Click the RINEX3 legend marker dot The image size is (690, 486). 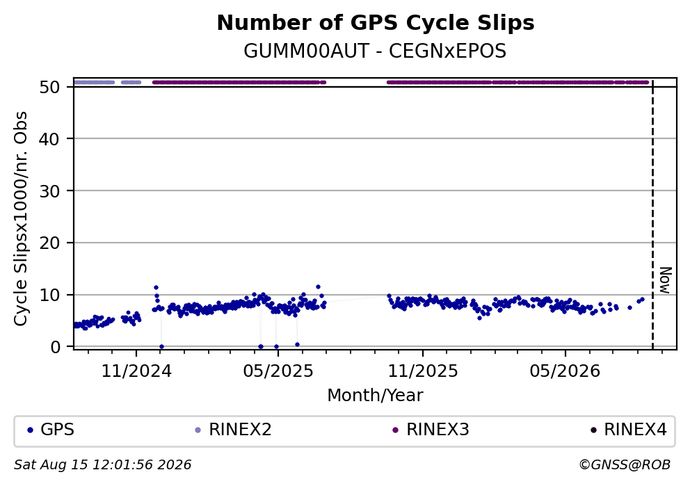pos(395,430)
